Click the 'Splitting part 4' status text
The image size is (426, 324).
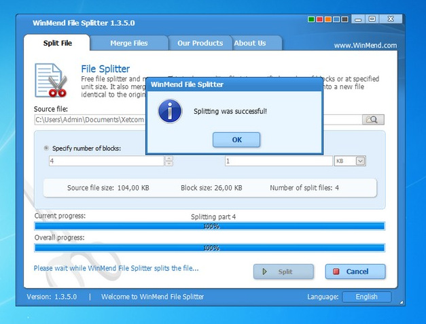213,217
